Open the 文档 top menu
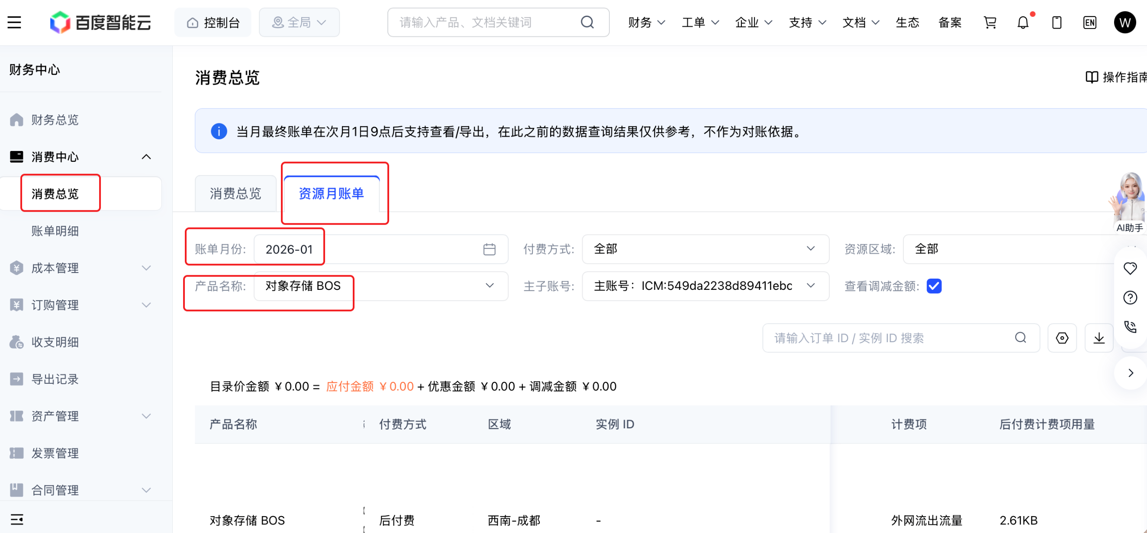 (x=861, y=22)
